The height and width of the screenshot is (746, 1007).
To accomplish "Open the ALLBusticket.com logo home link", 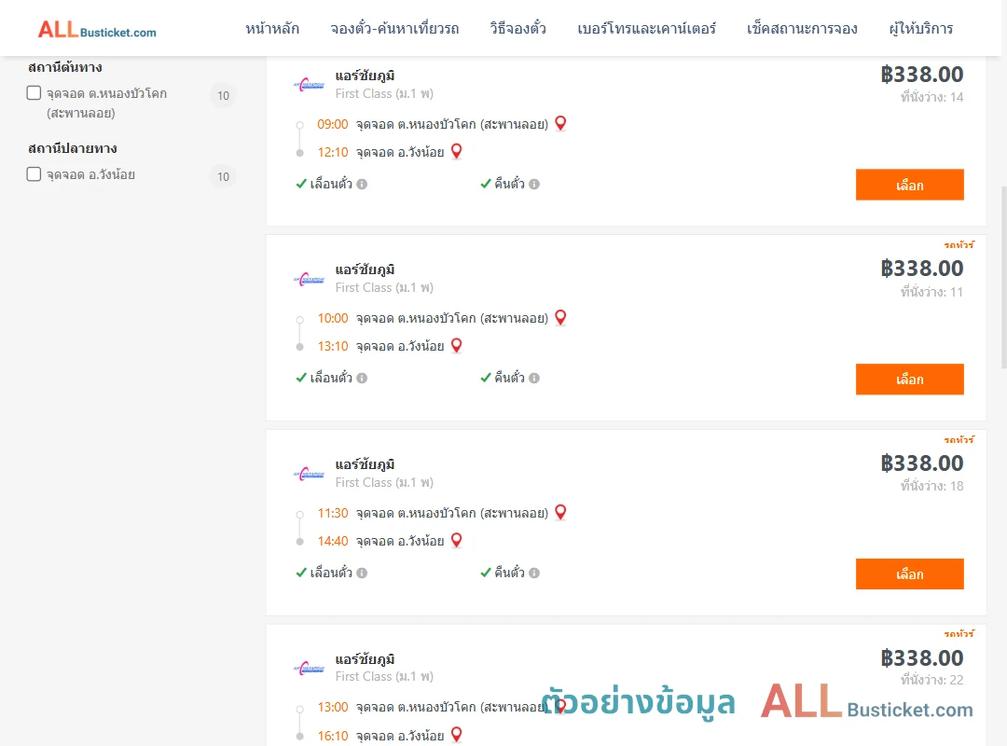I will click(97, 30).
